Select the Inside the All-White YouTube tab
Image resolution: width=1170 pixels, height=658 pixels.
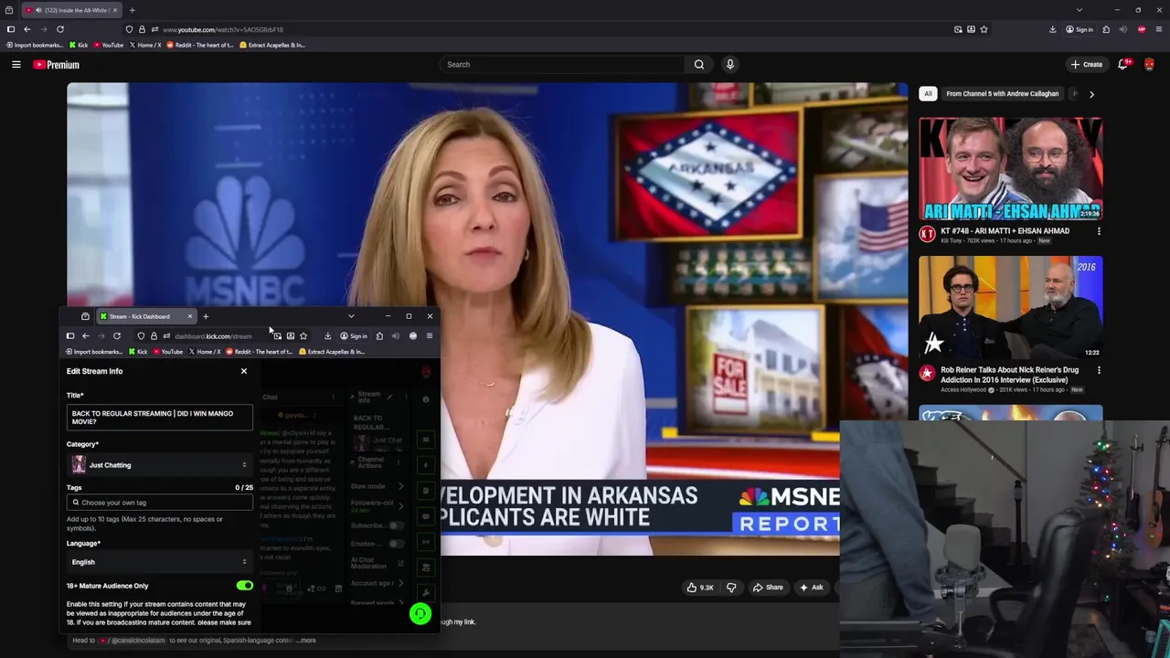click(71, 10)
